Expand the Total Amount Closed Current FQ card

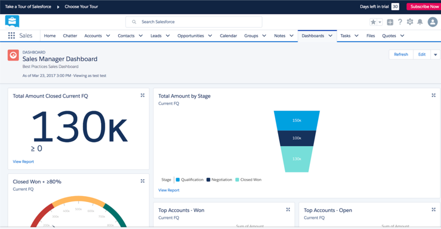[x=143, y=96]
